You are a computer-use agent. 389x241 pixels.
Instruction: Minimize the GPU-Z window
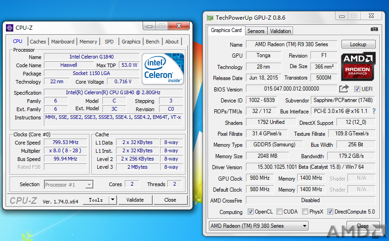click(x=342, y=16)
